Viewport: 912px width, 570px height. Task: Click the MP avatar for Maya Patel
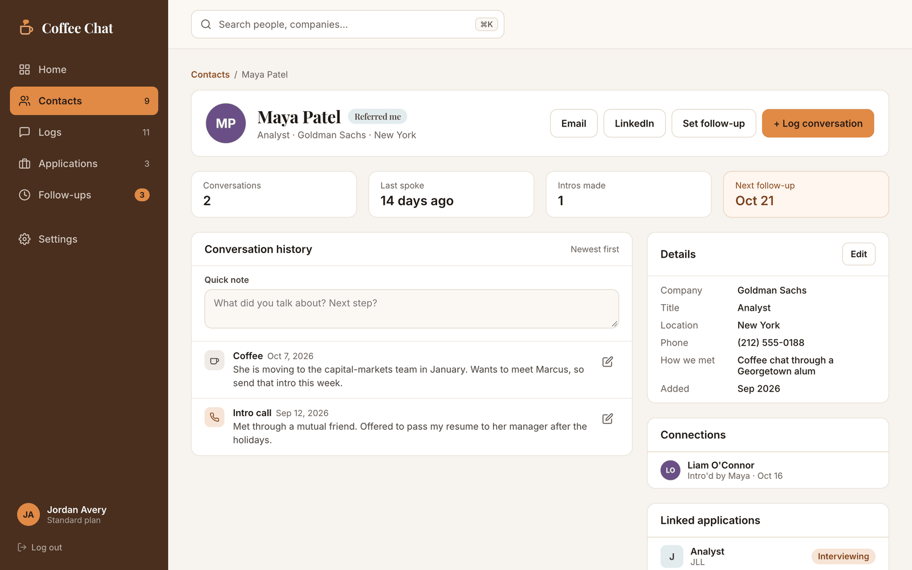click(x=226, y=123)
